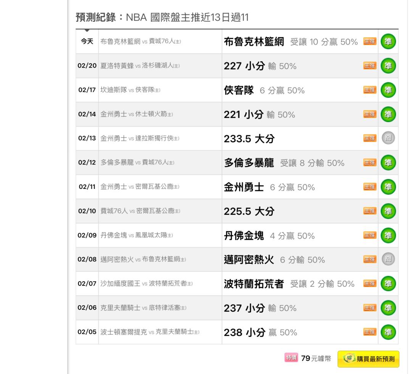Select prediction 多倫多暴龍 受讓 8 分輸 50%
The image size is (412, 374).
tap(284, 163)
